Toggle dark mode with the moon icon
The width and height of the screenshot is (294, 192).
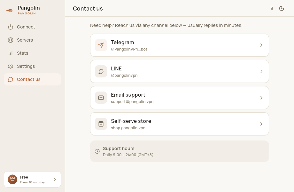282,8
